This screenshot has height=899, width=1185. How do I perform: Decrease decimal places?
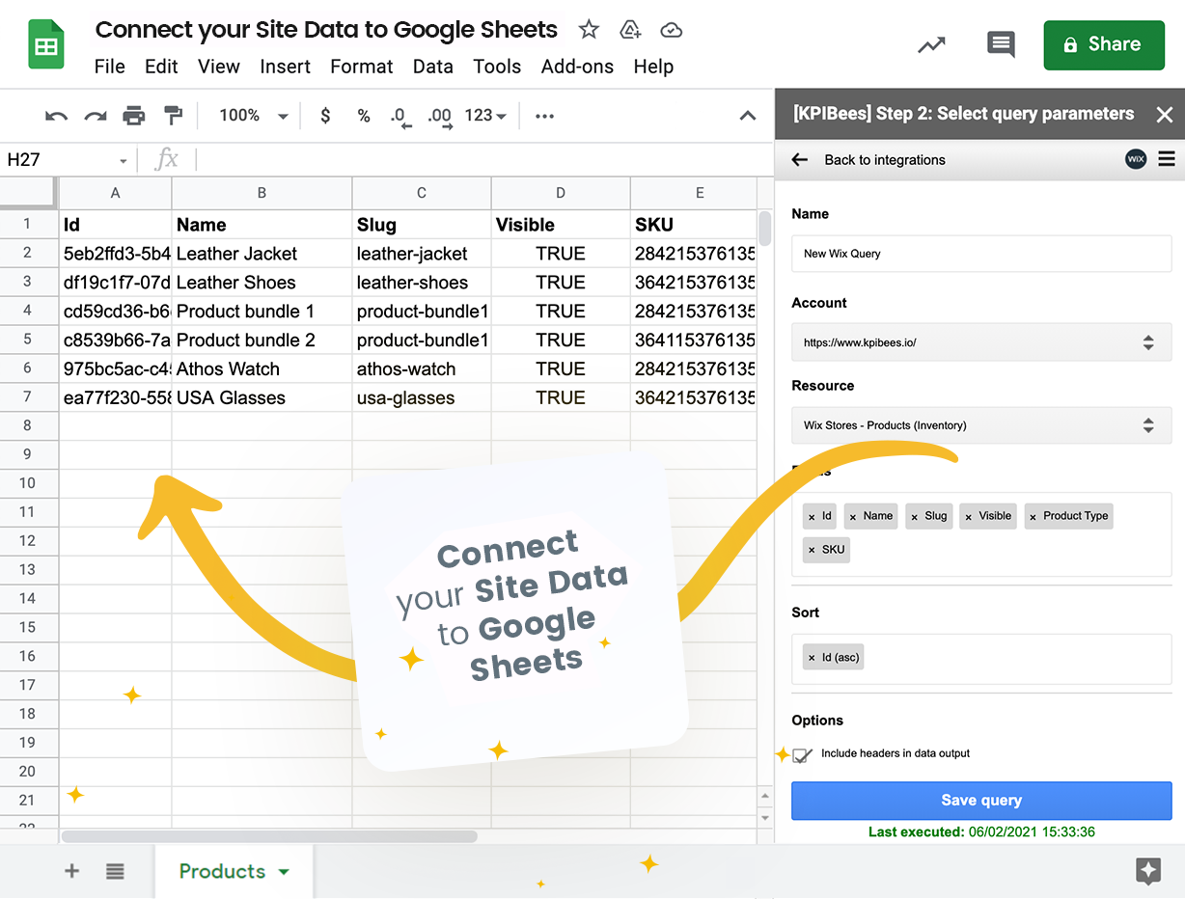[400, 117]
